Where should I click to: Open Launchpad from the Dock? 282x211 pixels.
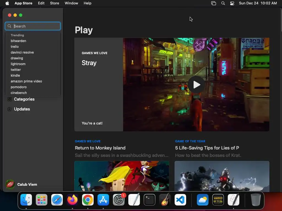point(42,200)
